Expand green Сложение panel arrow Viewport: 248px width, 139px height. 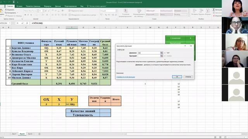pos(190,38)
